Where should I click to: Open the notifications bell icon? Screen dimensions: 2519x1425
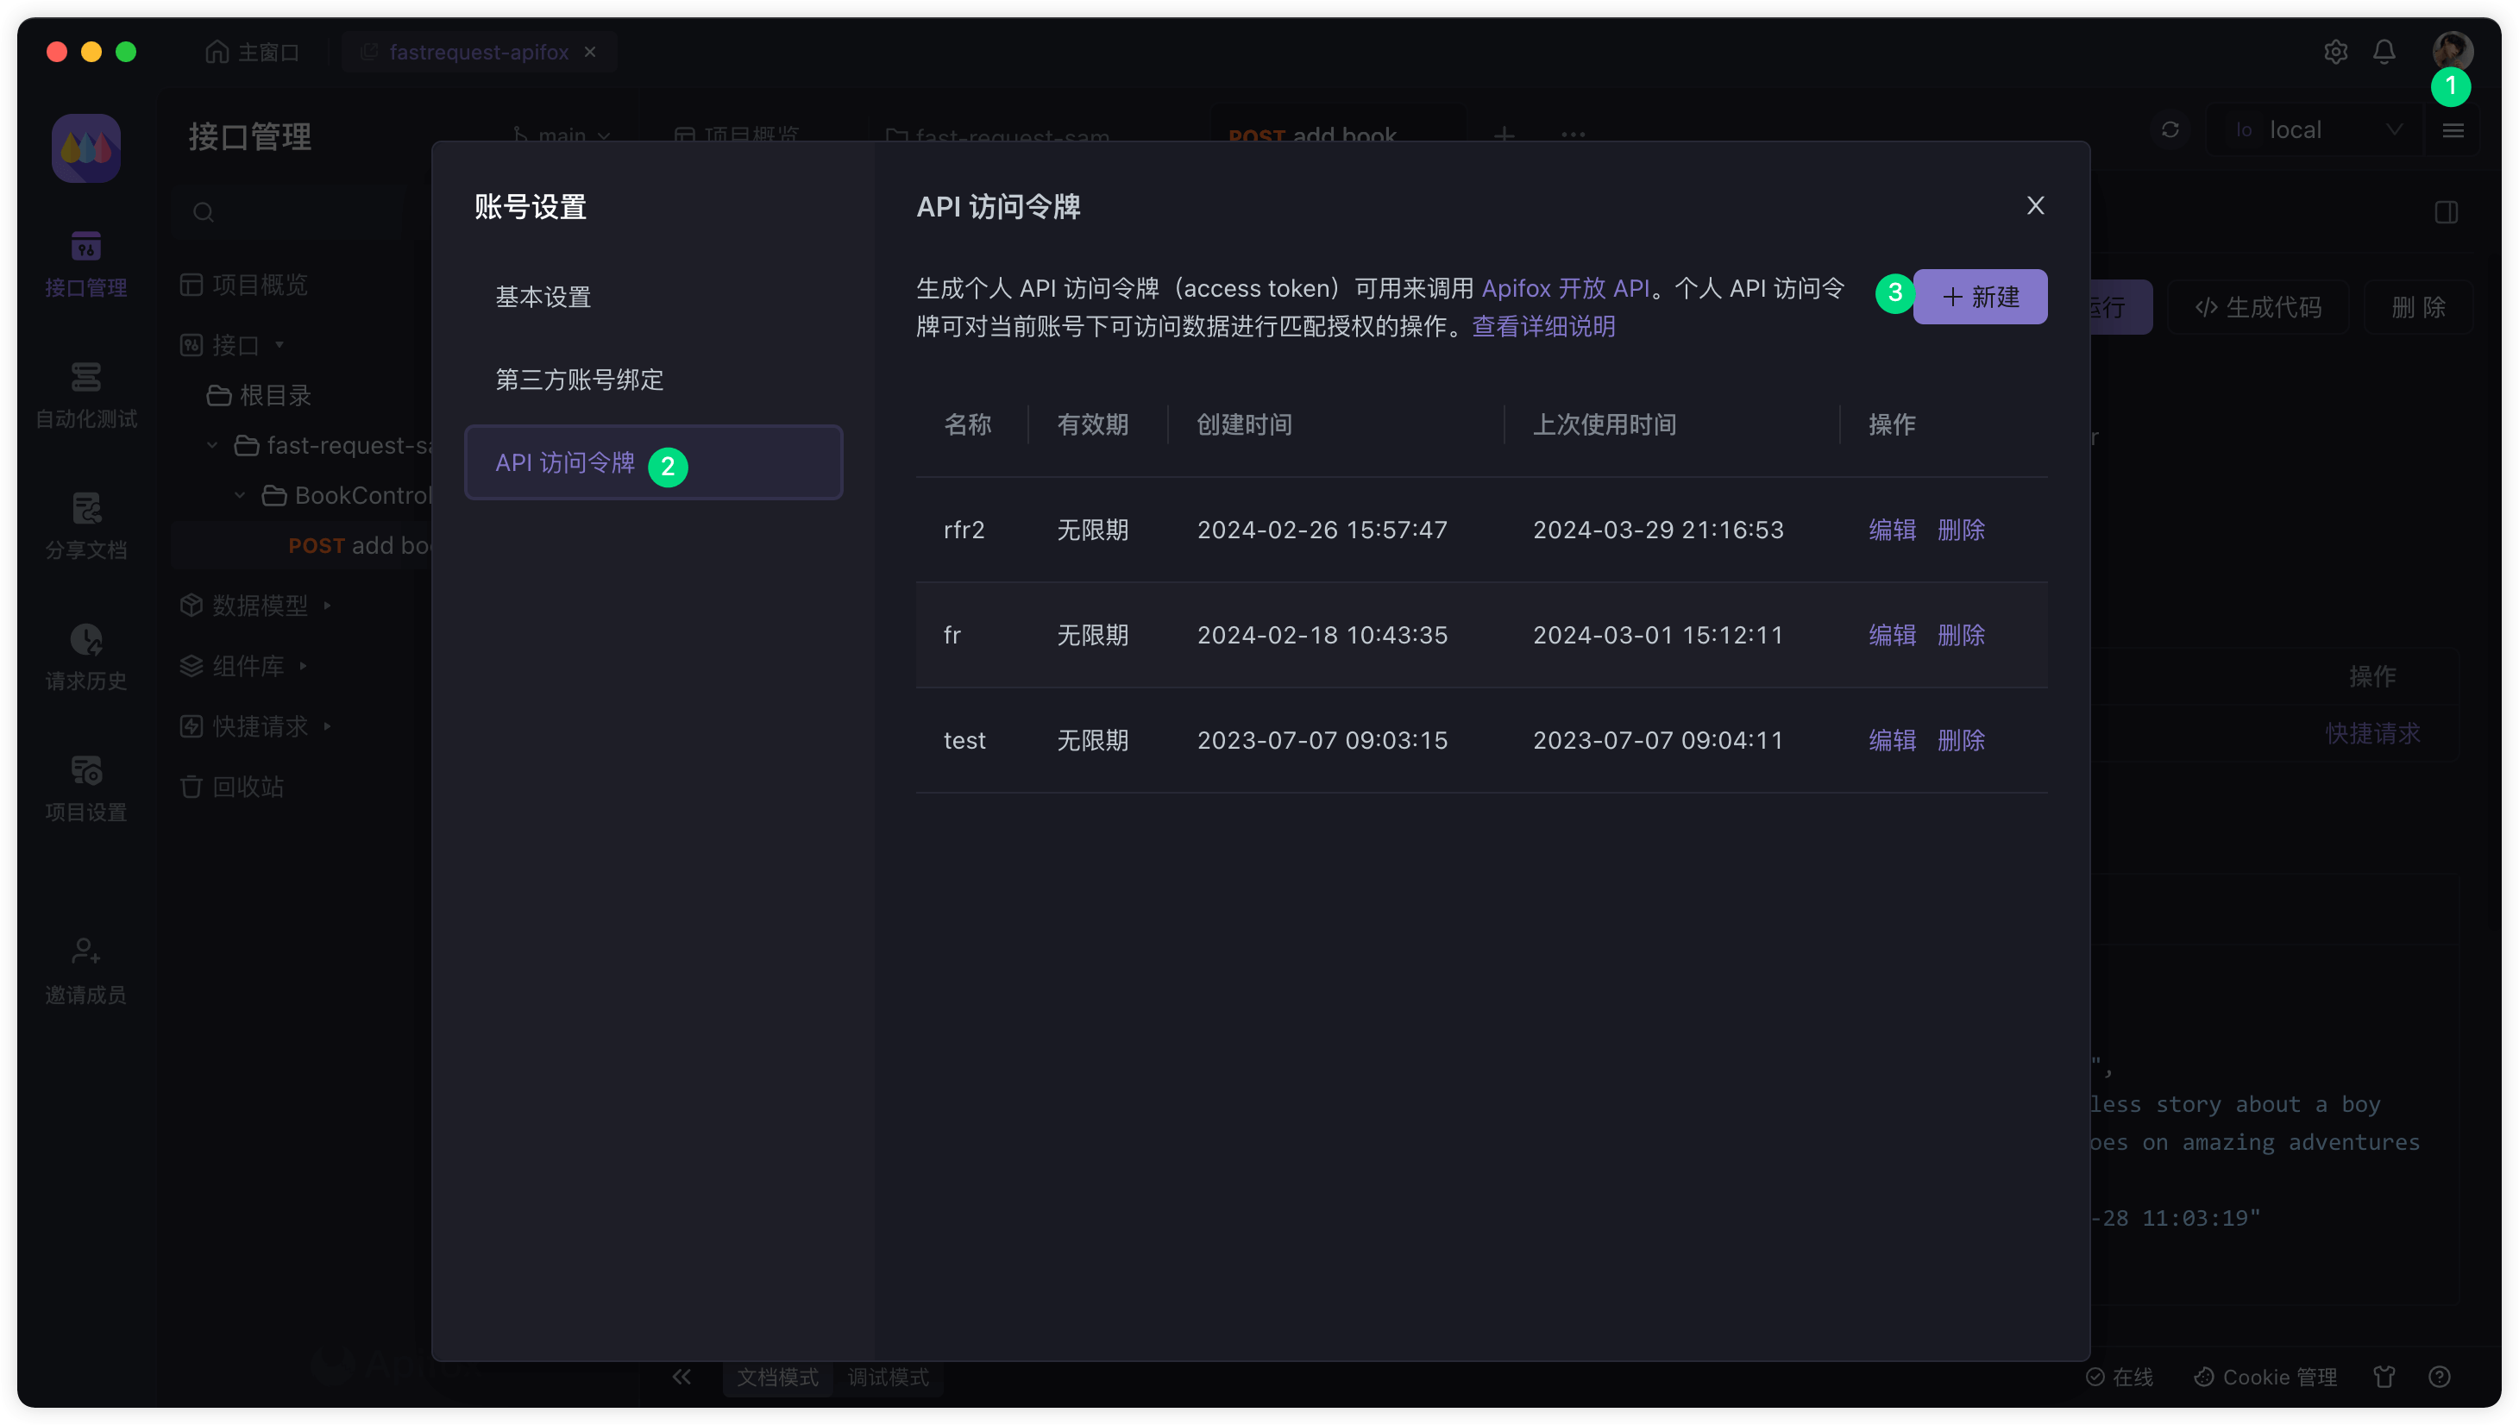point(2384,52)
